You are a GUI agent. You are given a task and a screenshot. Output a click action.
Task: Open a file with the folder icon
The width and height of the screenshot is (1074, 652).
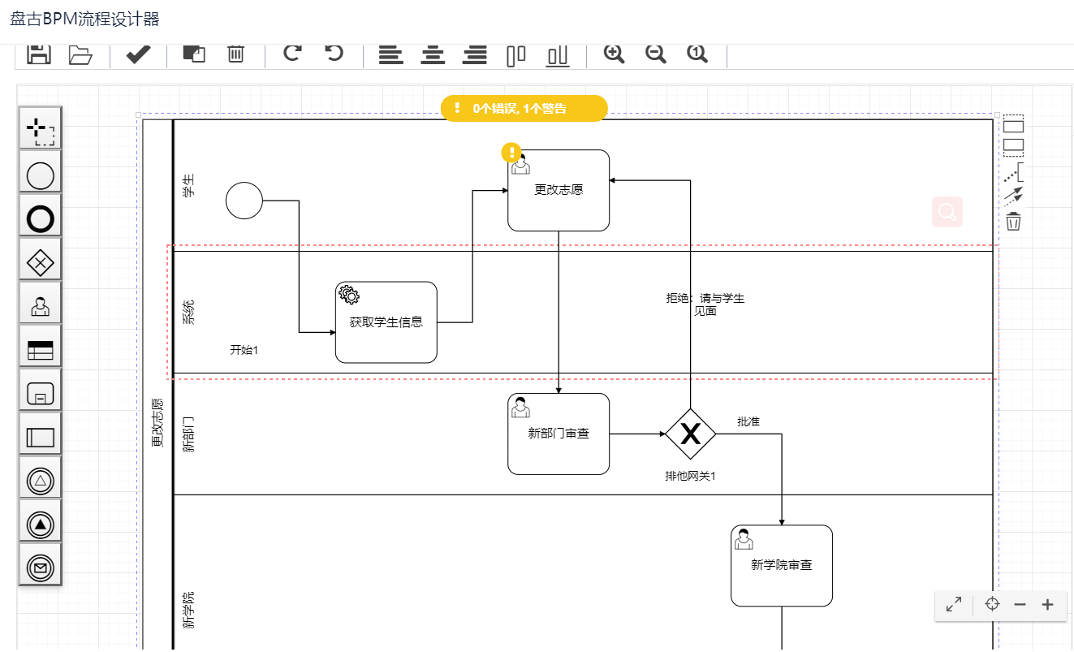[80, 54]
